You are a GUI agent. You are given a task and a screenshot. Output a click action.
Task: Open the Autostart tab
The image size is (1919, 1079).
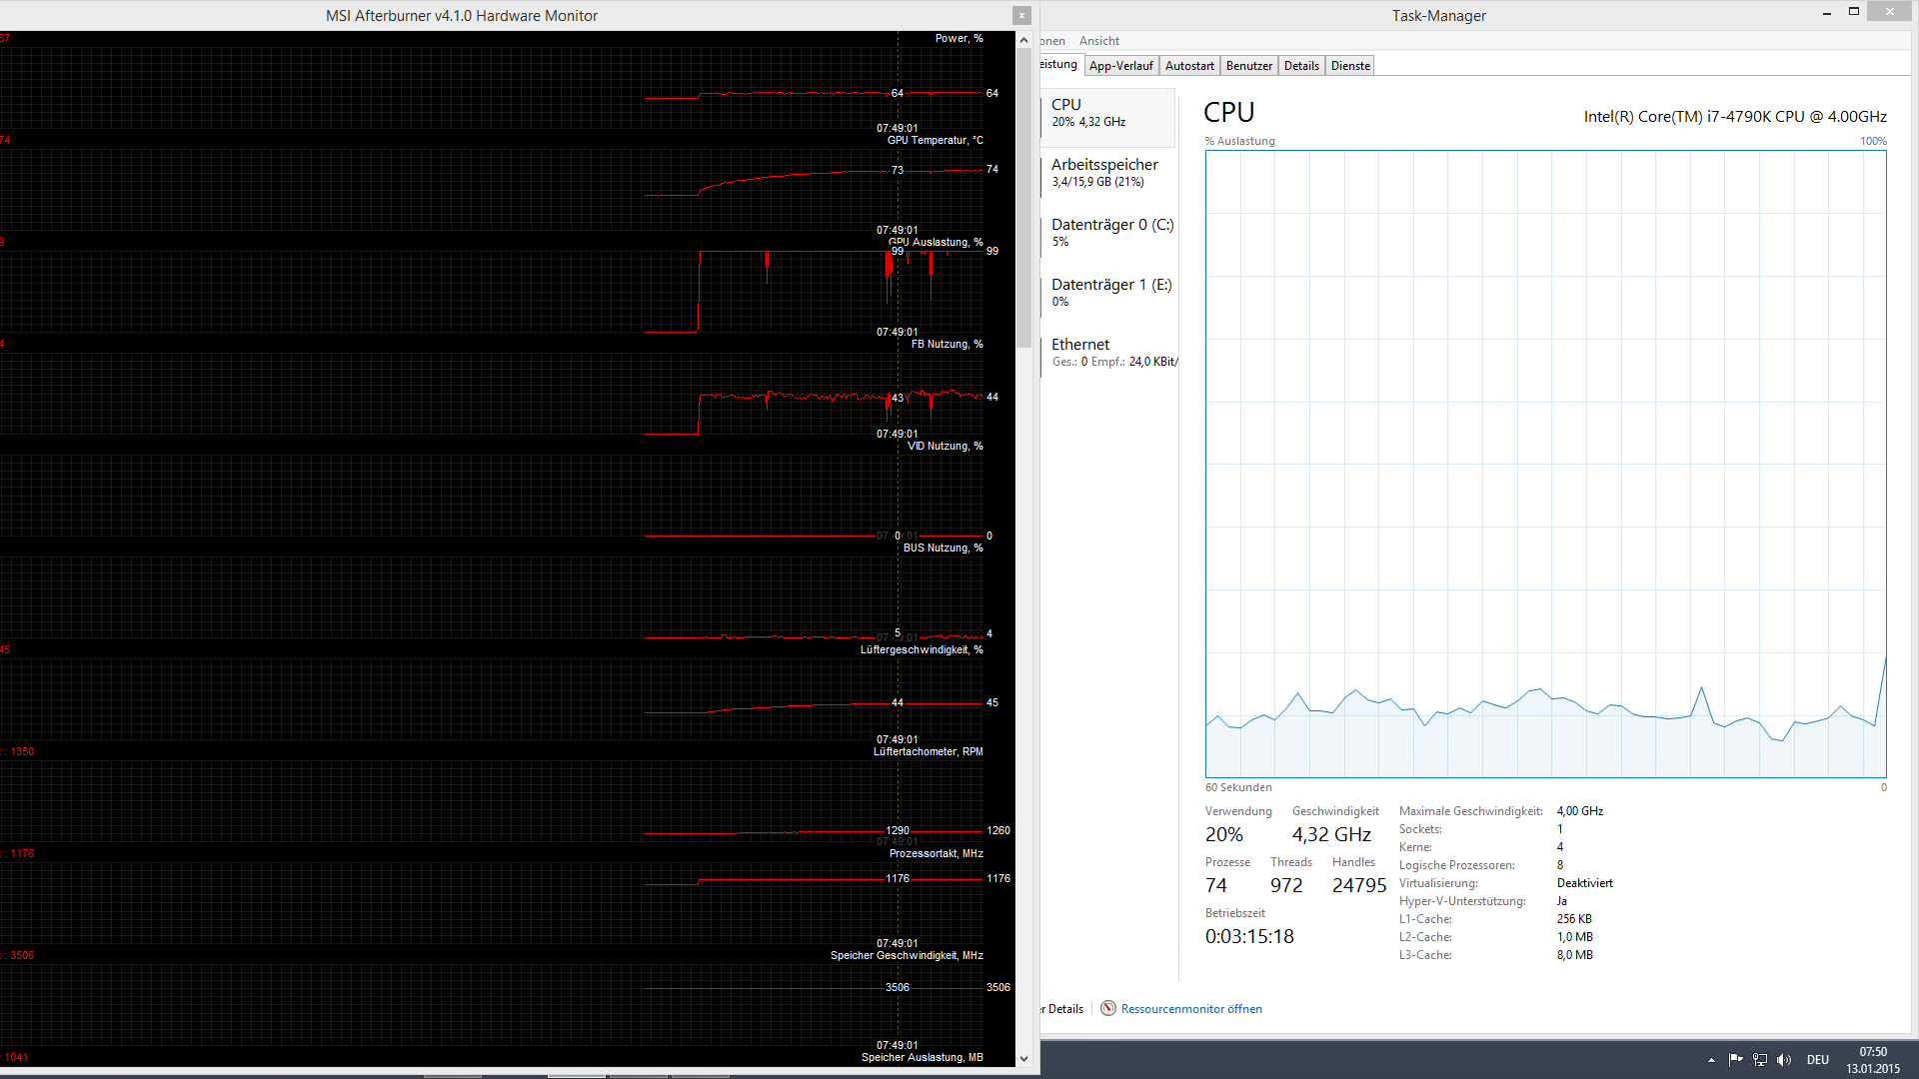(x=1189, y=66)
